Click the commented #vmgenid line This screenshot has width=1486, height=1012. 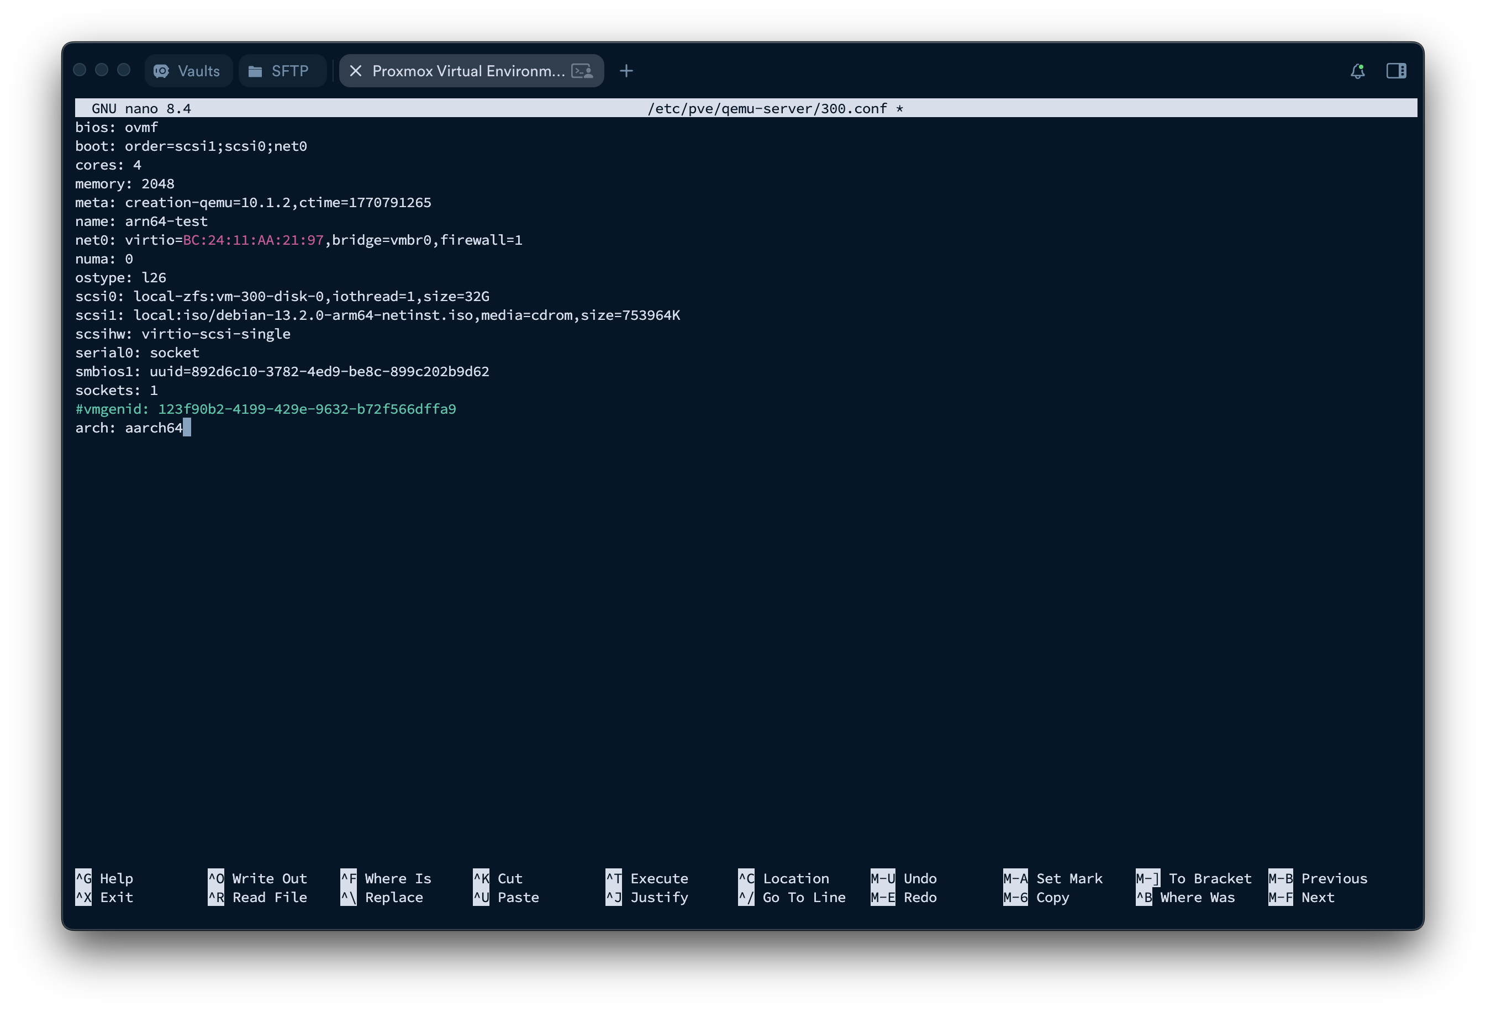point(265,409)
